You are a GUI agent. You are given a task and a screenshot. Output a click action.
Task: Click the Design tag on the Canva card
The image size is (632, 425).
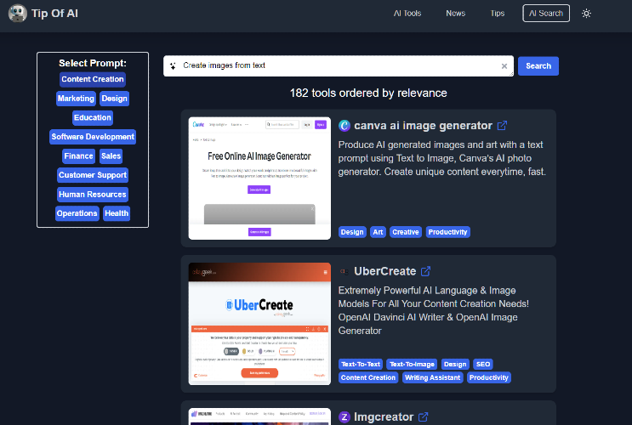[x=352, y=232]
